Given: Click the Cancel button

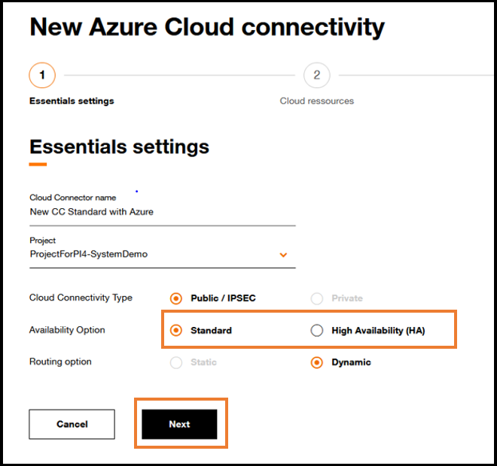Looking at the screenshot, I should [x=72, y=424].
